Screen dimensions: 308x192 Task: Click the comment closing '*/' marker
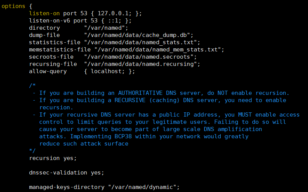point(32,151)
